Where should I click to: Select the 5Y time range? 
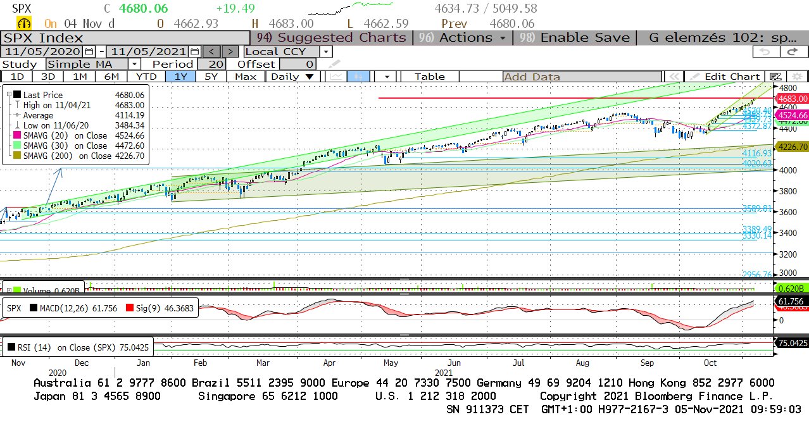tap(211, 77)
